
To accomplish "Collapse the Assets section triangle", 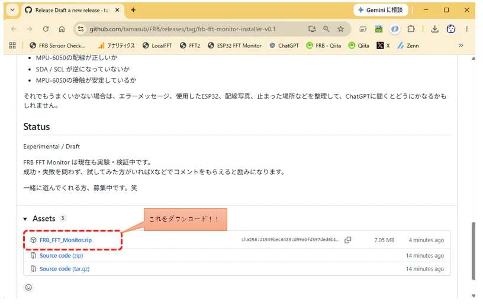I will click(25, 219).
